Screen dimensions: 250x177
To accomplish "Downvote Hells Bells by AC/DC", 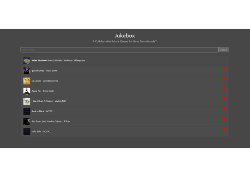I will pyautogui.click(x=224, y=129).
